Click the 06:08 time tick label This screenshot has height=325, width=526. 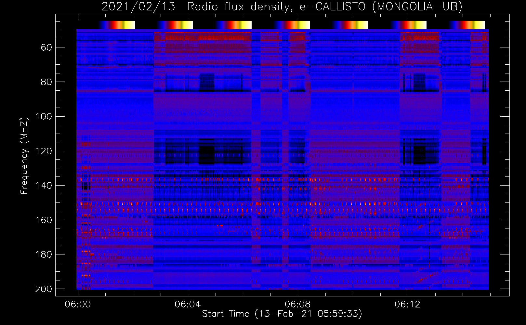coord(297,305)
